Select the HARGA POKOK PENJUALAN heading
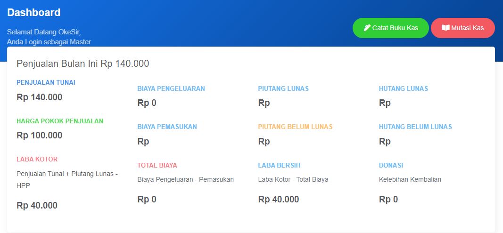503x233 pixels. (x=60, y=121)
